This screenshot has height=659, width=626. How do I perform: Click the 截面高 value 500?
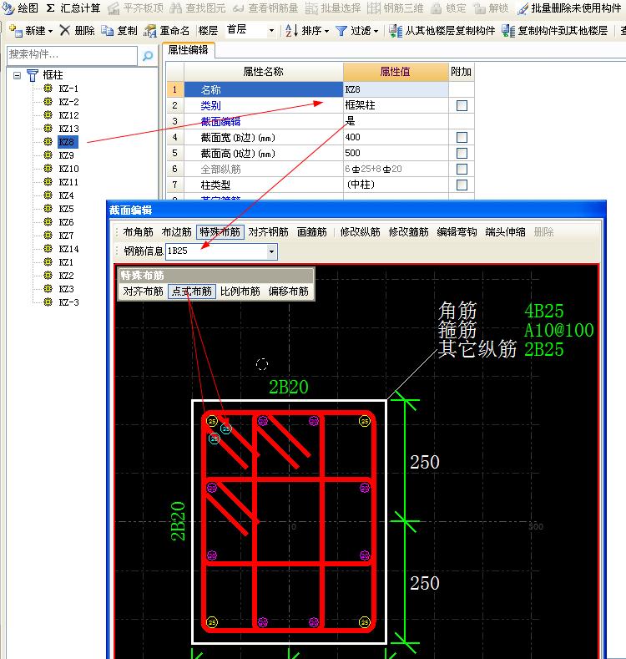coord(396,153)
